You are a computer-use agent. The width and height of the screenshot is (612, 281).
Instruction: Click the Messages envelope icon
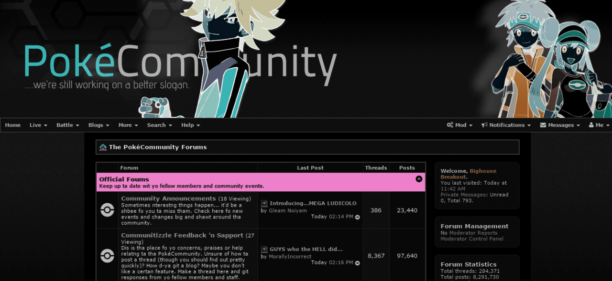pyautogui.click(x=543, y=125)
